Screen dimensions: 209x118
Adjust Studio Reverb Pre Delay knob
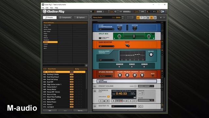click(127, 75)
